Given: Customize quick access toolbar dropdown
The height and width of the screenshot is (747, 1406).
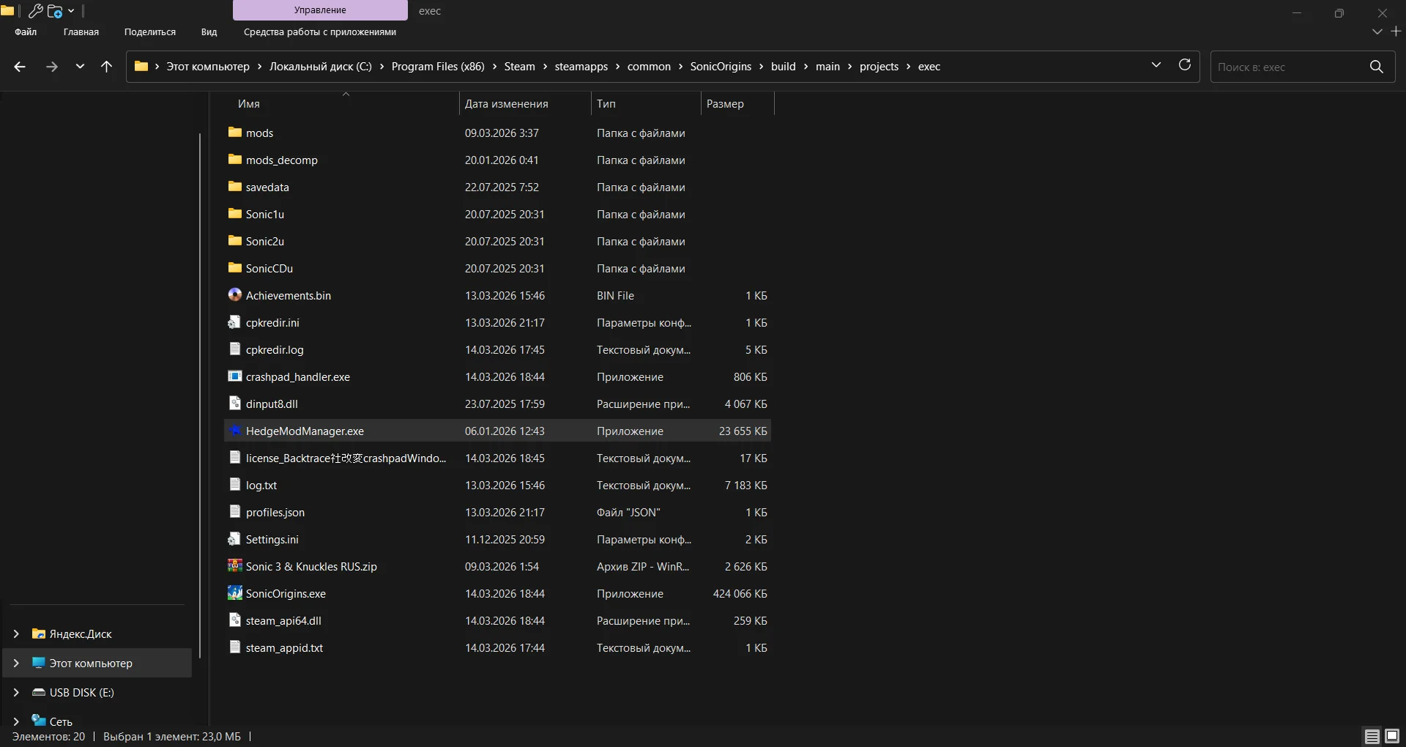Looking at the screenshot, I should tap(71, 11).
